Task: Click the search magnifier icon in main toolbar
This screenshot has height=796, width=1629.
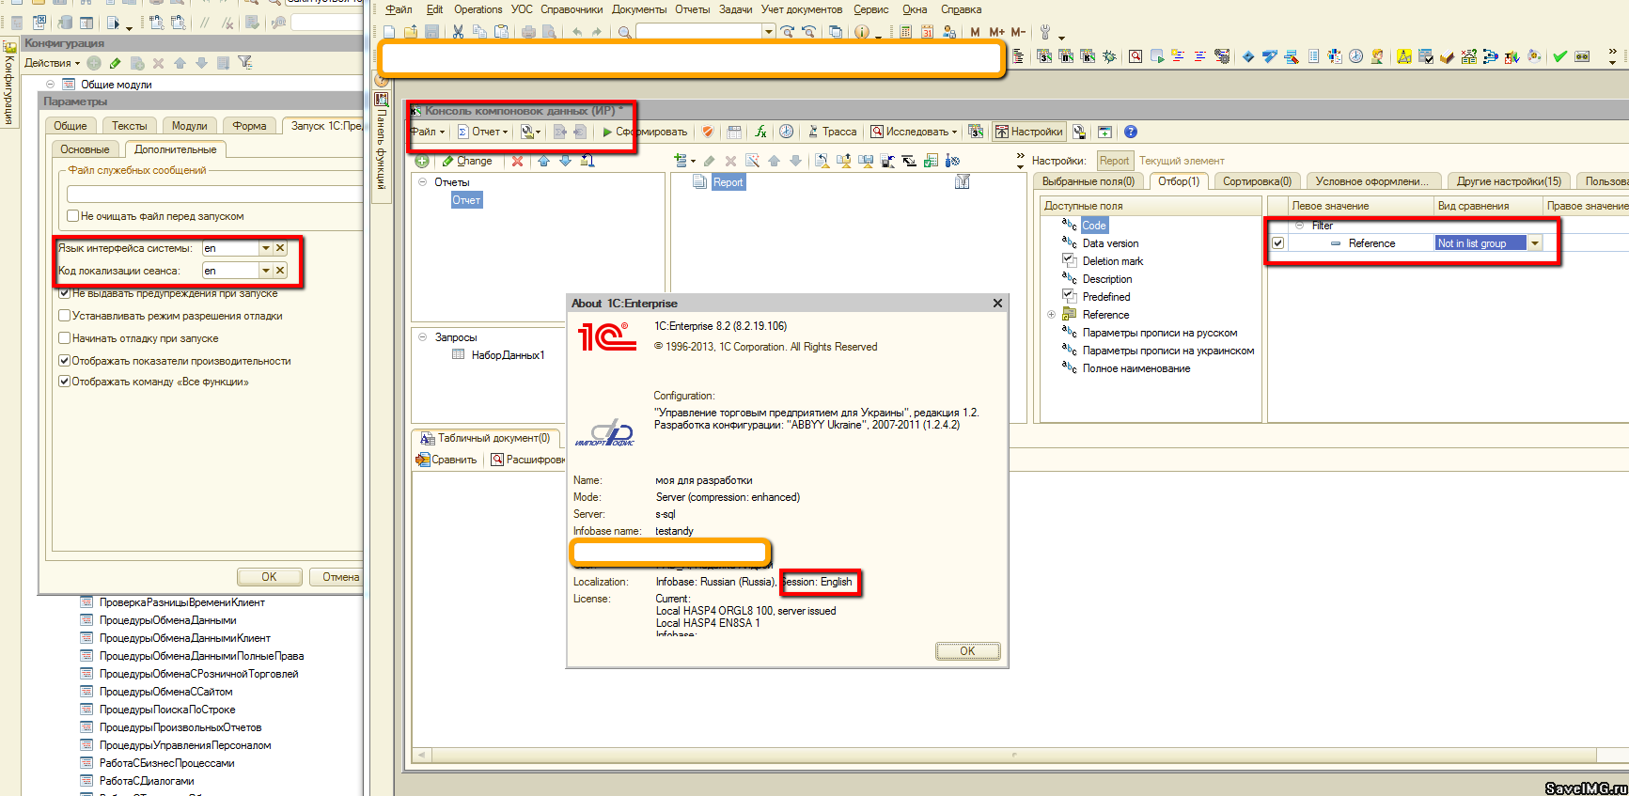Action: pos(624,32)
